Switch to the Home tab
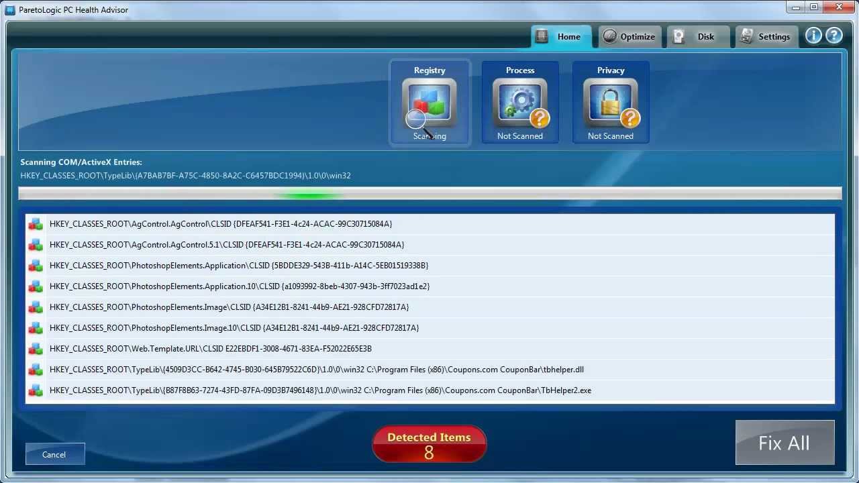Viewport: 859px width, 483px height. tap(561, 37)
